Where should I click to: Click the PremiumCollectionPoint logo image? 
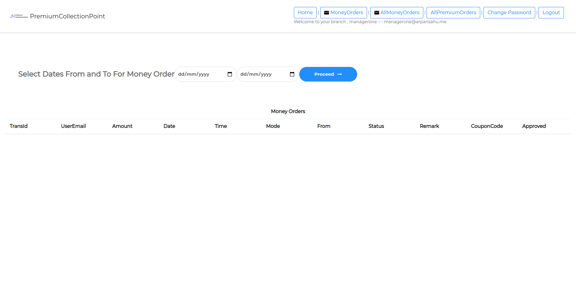(x=19, y=16)
